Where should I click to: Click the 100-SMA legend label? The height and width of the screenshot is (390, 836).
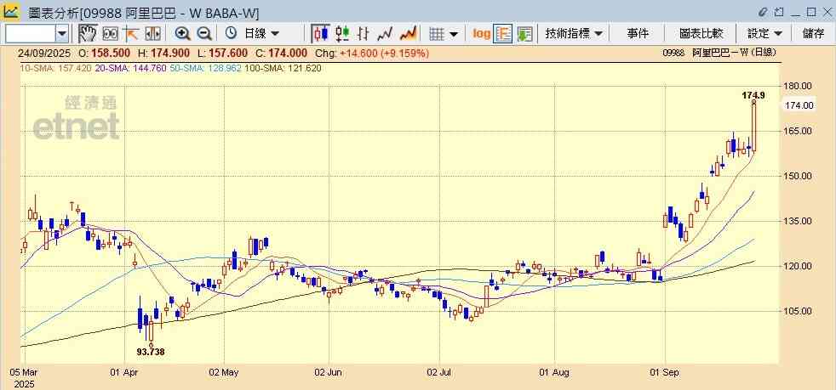pyautogui.click(x=283, y=68)
